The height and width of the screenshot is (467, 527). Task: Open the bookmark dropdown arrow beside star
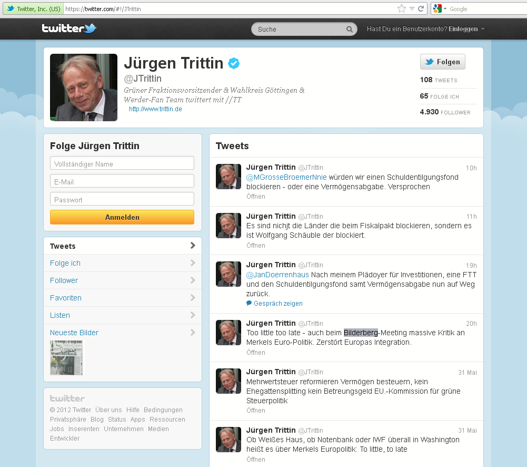point(412,9)
